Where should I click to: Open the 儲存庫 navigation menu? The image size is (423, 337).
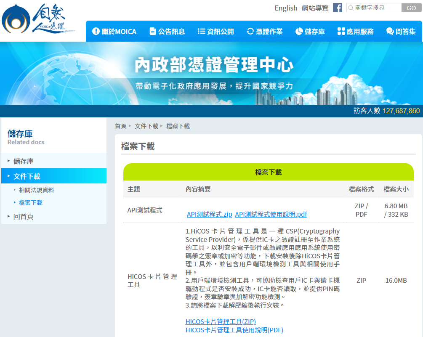[310, 32]
